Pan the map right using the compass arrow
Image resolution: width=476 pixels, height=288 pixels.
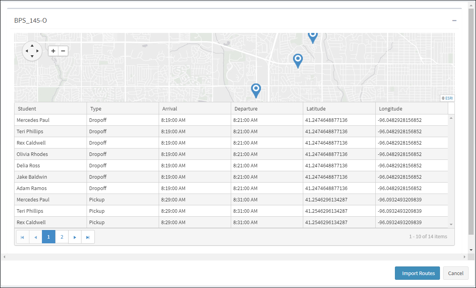pos(38,51)
